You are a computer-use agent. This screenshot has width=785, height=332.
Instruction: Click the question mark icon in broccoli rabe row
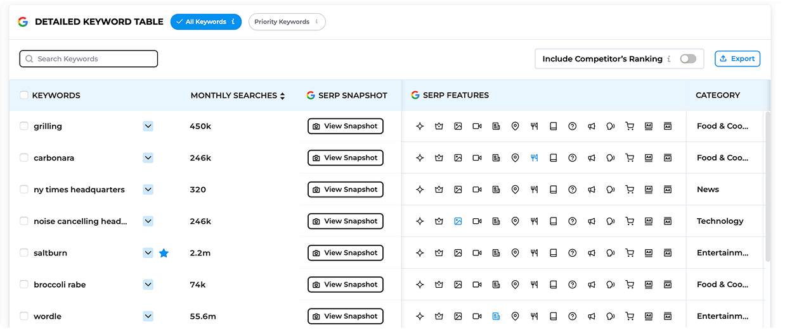[572, 285]
